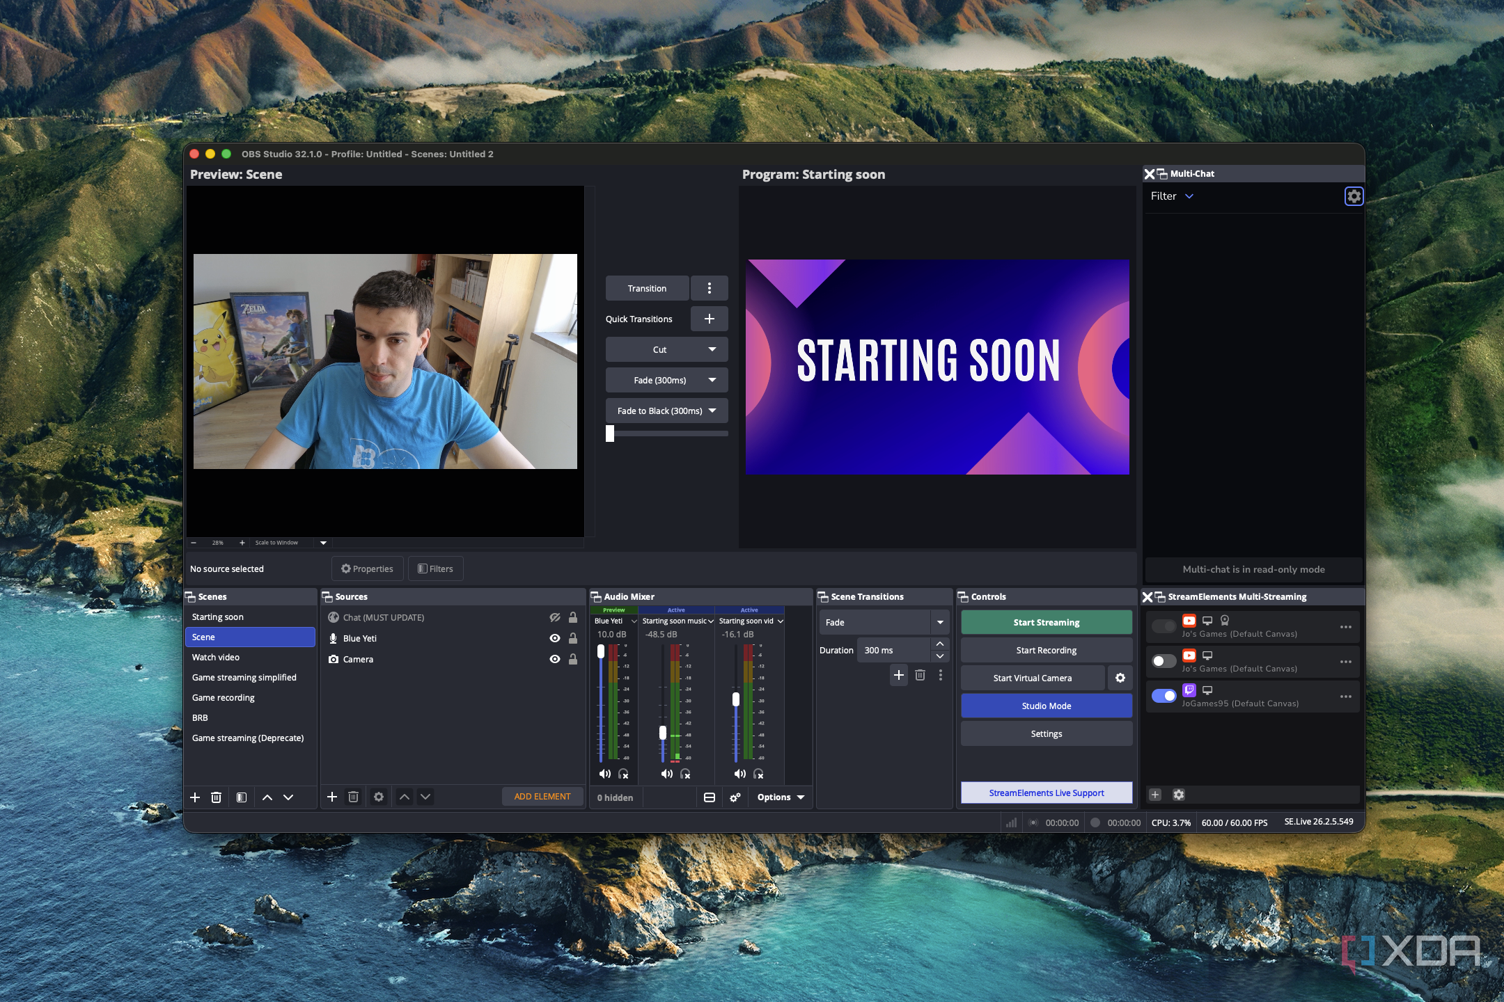Open Virtual Camera settings gear
The image size is (1504, 1002).
[1120, 678]
